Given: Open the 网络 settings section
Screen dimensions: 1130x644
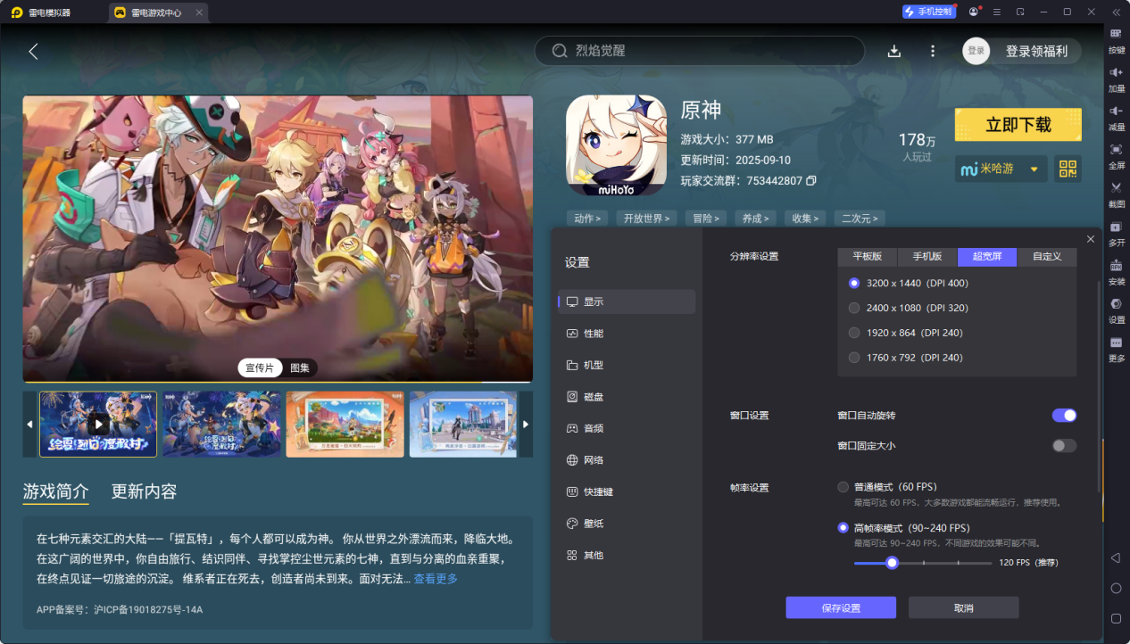Looking at the screenshot, I should coord(627,460).
